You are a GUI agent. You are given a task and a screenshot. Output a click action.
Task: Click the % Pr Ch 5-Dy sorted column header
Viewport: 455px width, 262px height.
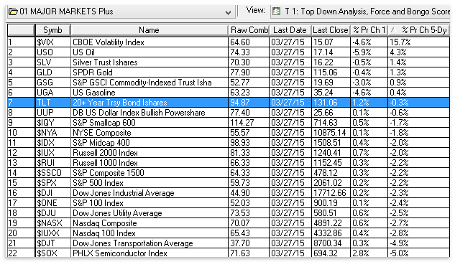[418, 30]
